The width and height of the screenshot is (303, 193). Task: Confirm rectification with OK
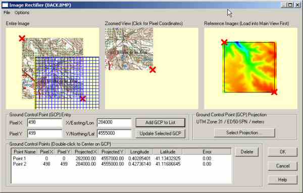click(282, 152)
